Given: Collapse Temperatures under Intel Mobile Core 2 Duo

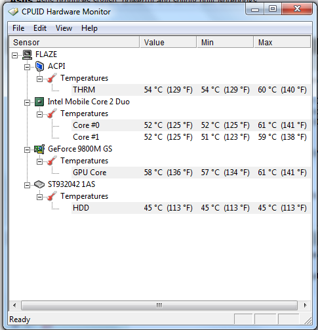Looking at the screenshot, I should click(39, 114).
